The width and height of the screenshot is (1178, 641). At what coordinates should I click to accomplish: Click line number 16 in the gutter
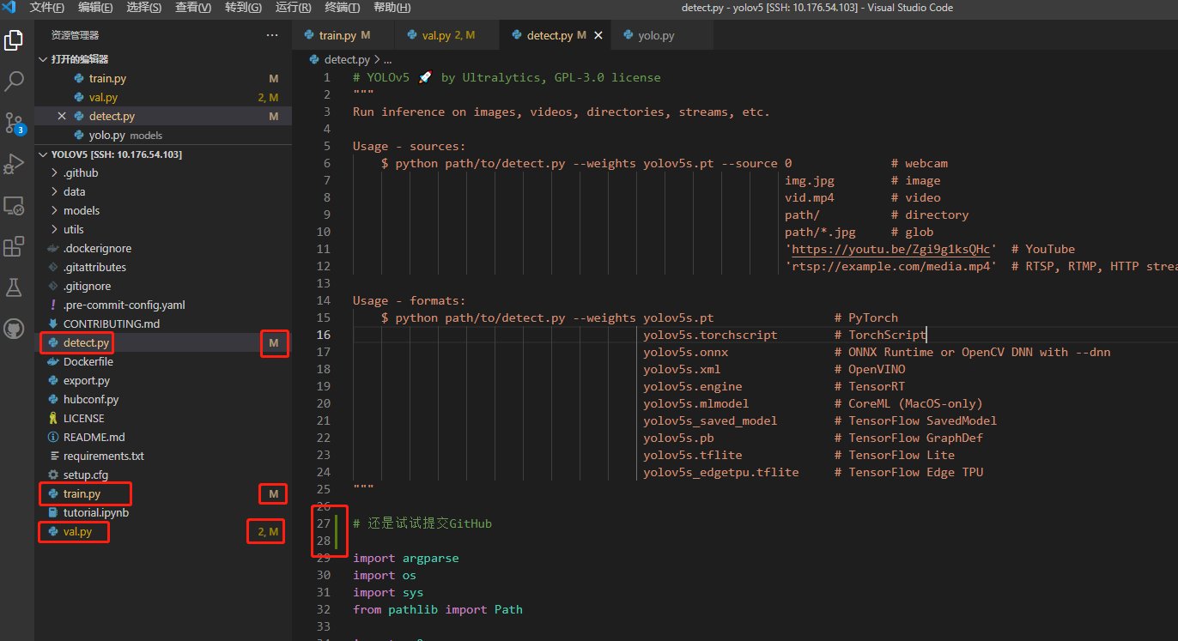(x=324, y=335)
